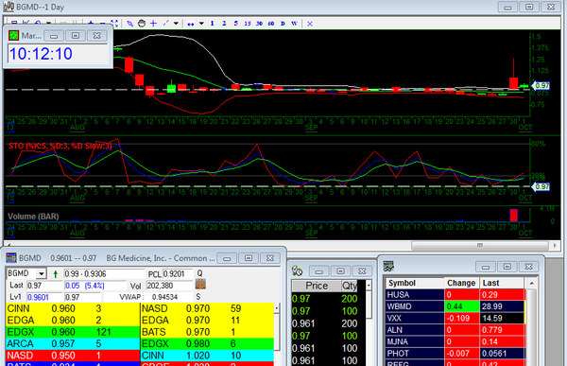The height and width of the screenshot is (366, 567).
Task: Select the EDGX 0.960 bid row with 121
Action: (73, 332)
